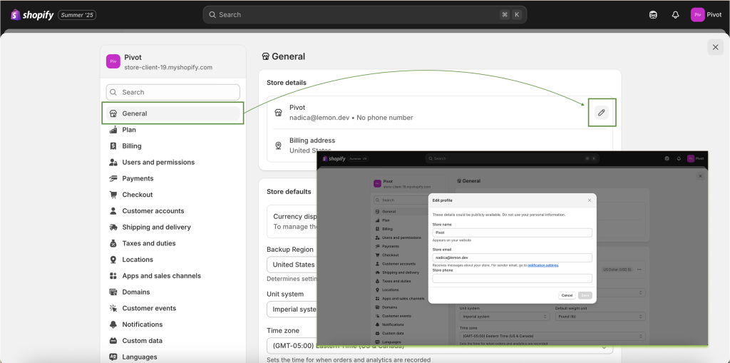Close the main settings panel with the X
This screenshot has height=363, width=730.
click(x=716, y=47)
